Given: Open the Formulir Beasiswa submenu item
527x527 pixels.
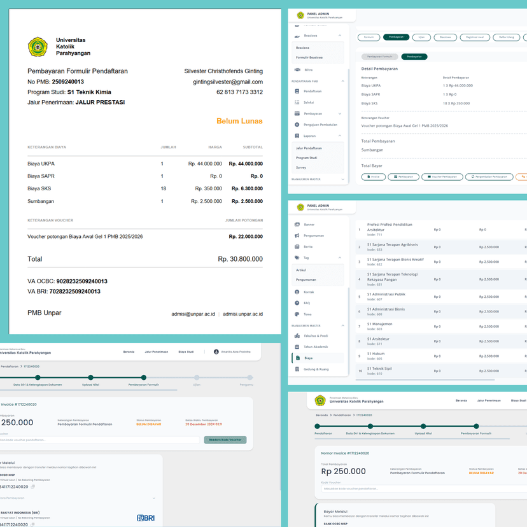Looking at the screenshot, I should [x=309, y=57].
